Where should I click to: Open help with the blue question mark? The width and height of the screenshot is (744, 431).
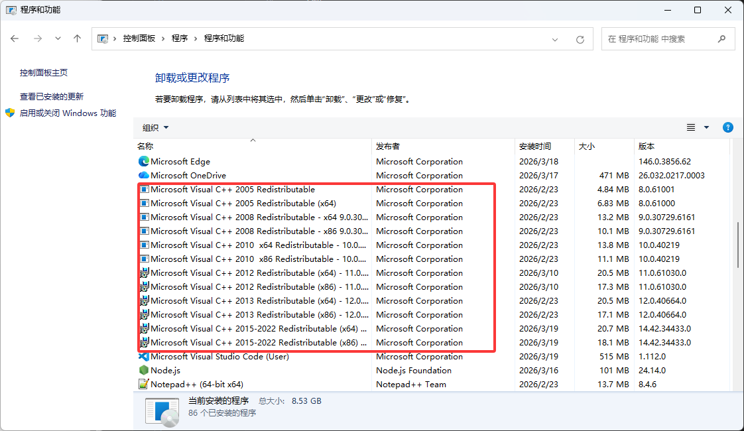point(727,127)
